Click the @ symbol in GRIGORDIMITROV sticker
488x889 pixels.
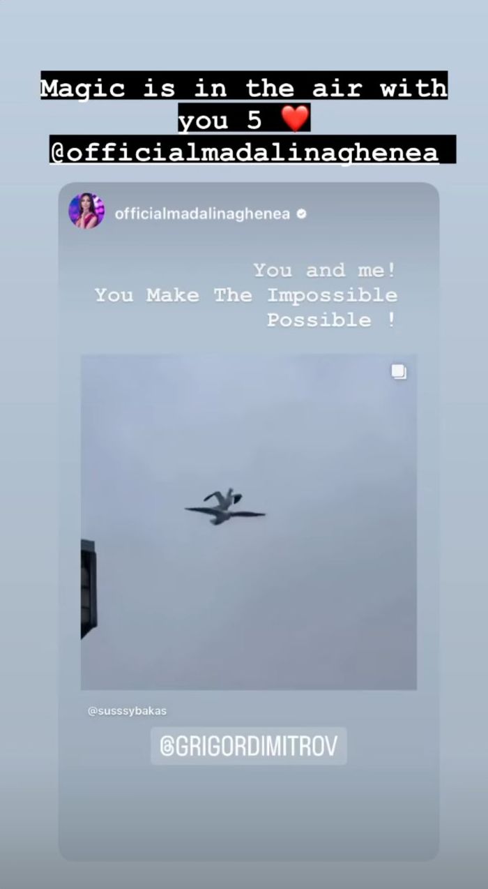167,747
